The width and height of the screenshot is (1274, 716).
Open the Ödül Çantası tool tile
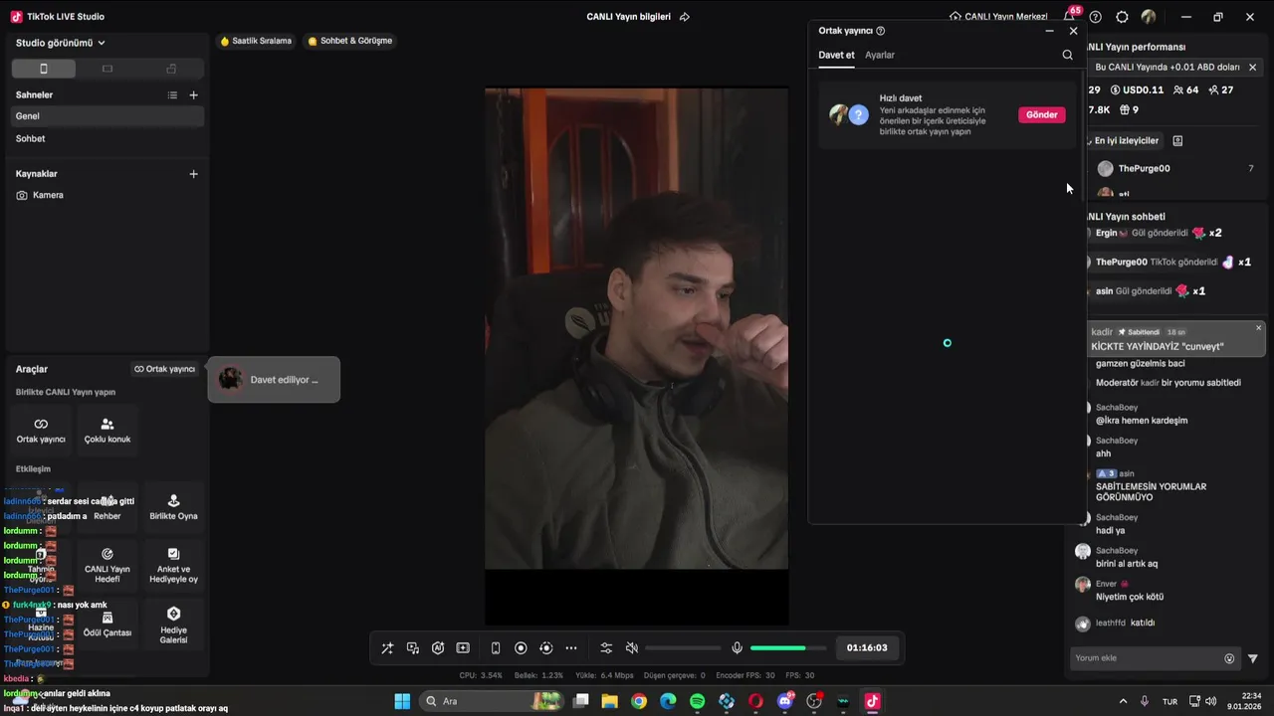107,624
